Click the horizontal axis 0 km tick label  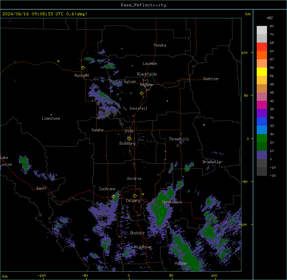tap(129, 275)
